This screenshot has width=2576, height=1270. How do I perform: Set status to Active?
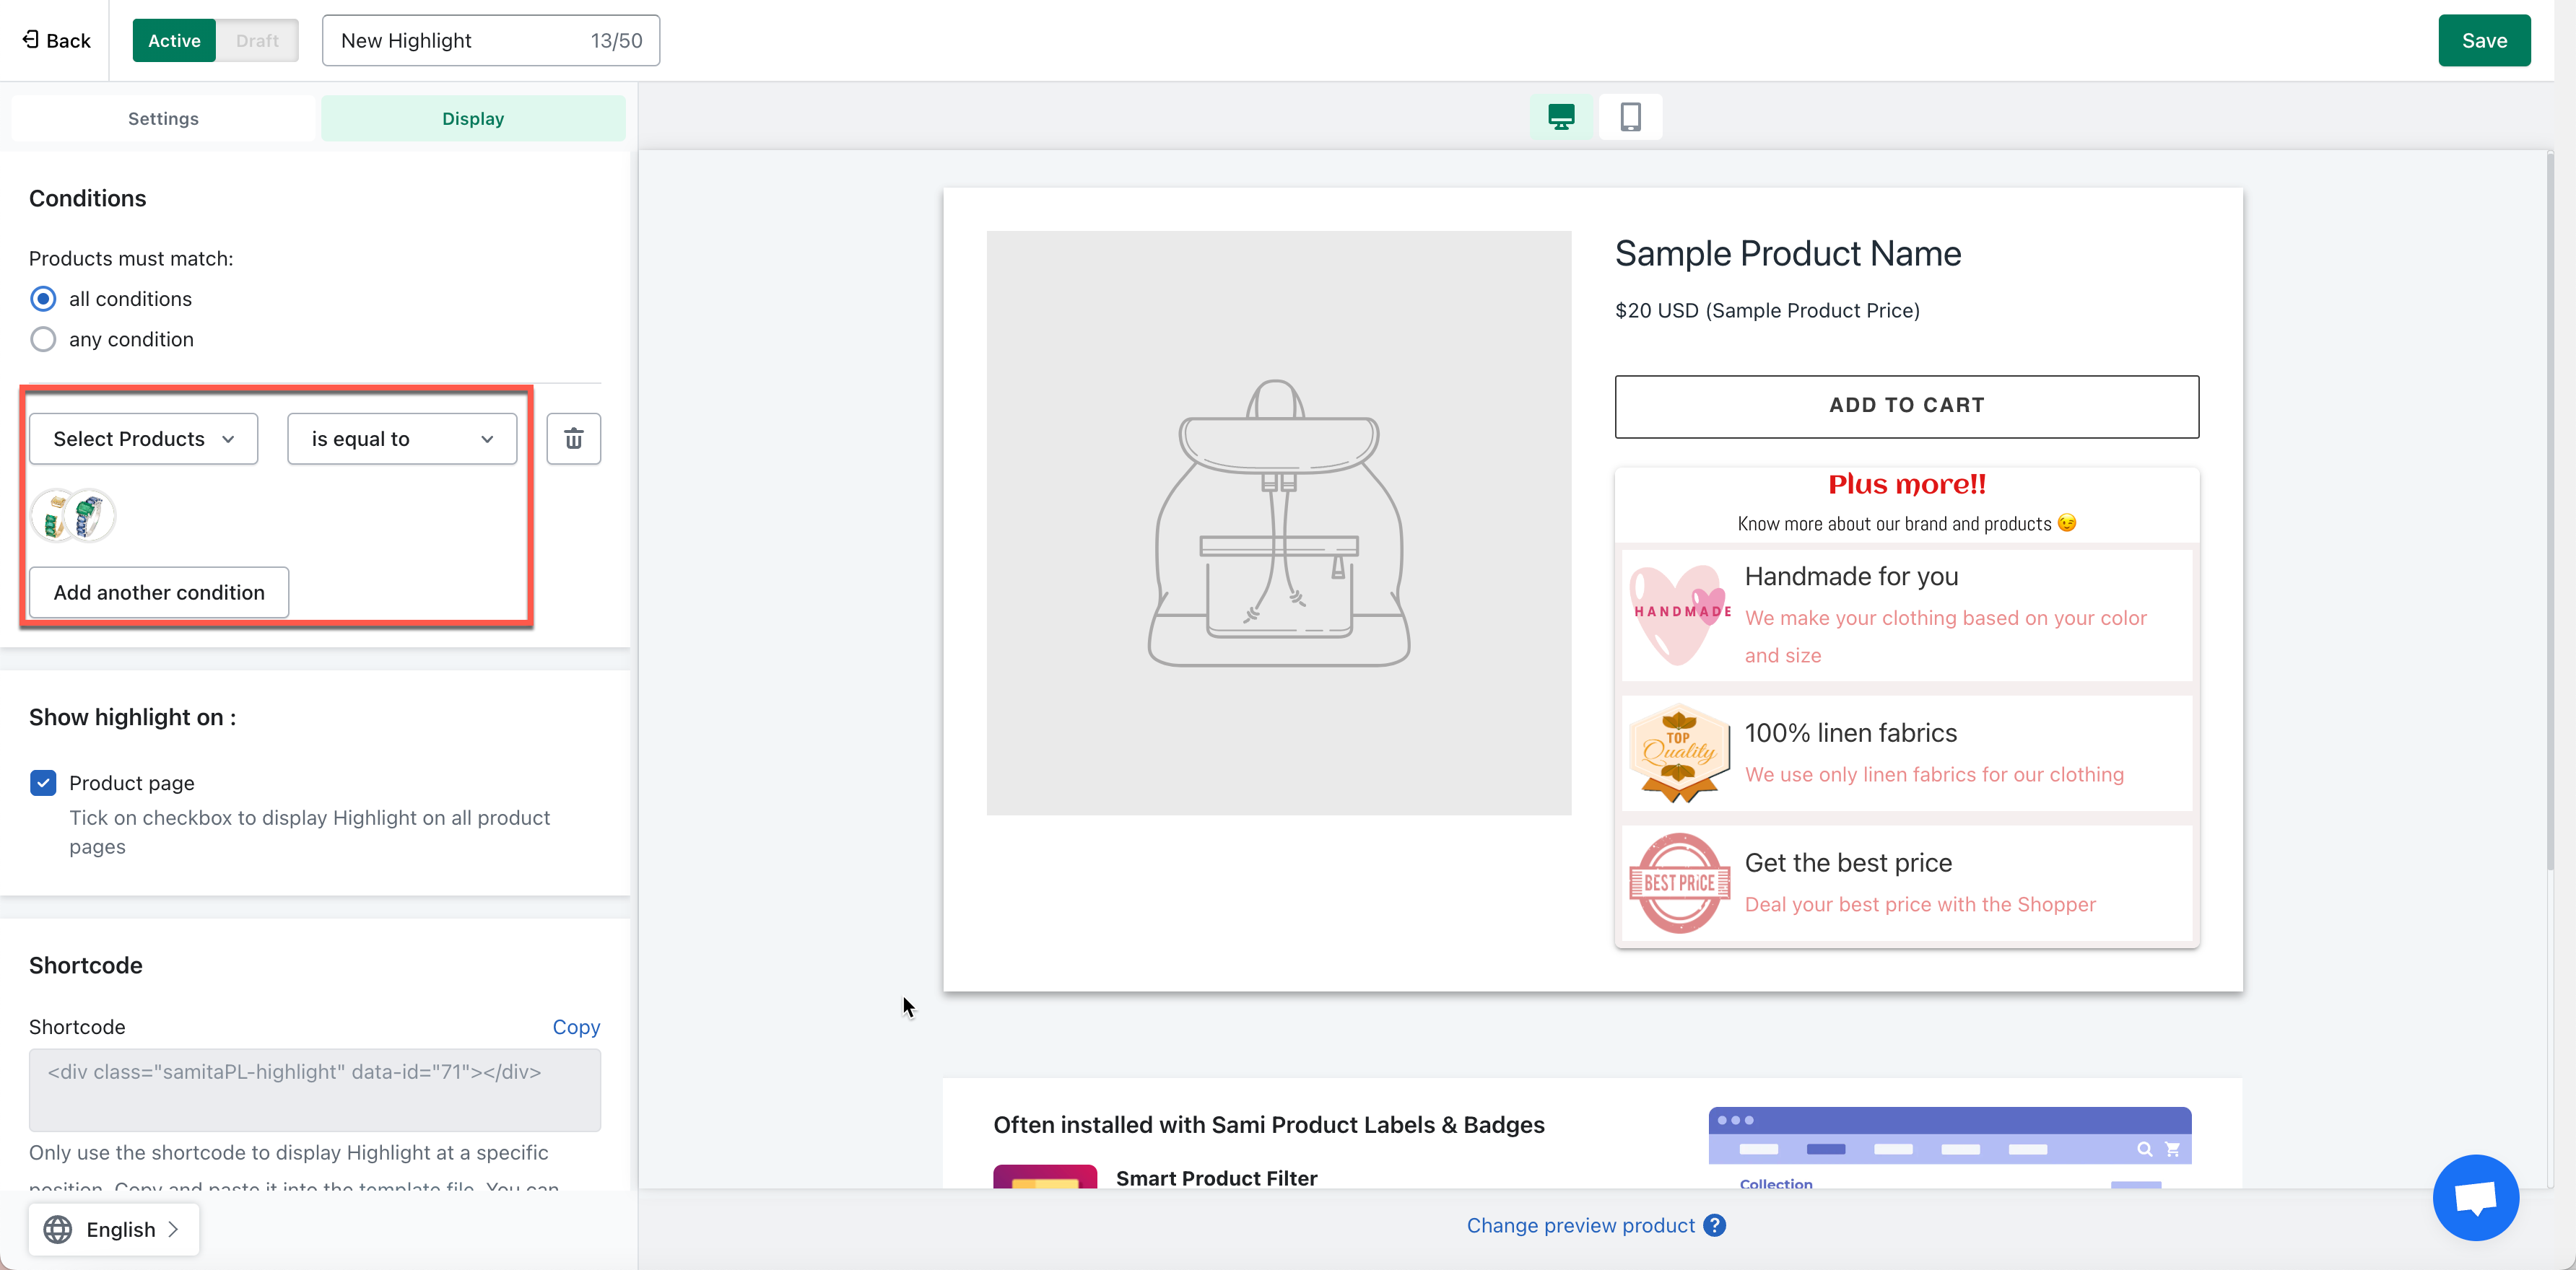click(x=174, y=40)
